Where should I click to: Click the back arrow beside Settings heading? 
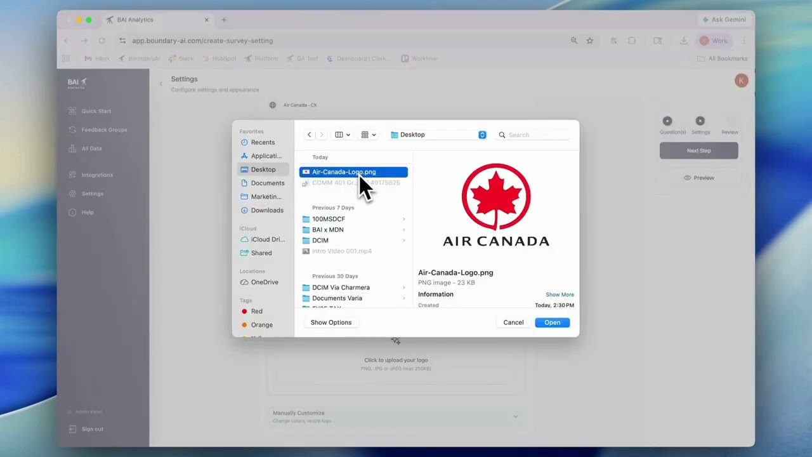pyautogui.click(x=160, y=83)
